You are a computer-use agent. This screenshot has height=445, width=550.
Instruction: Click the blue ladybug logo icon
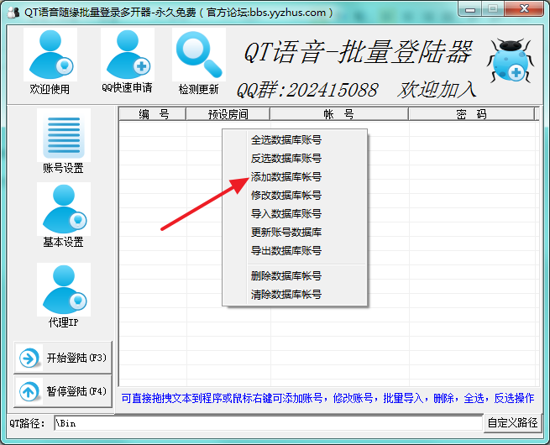(x=510, y=61)
